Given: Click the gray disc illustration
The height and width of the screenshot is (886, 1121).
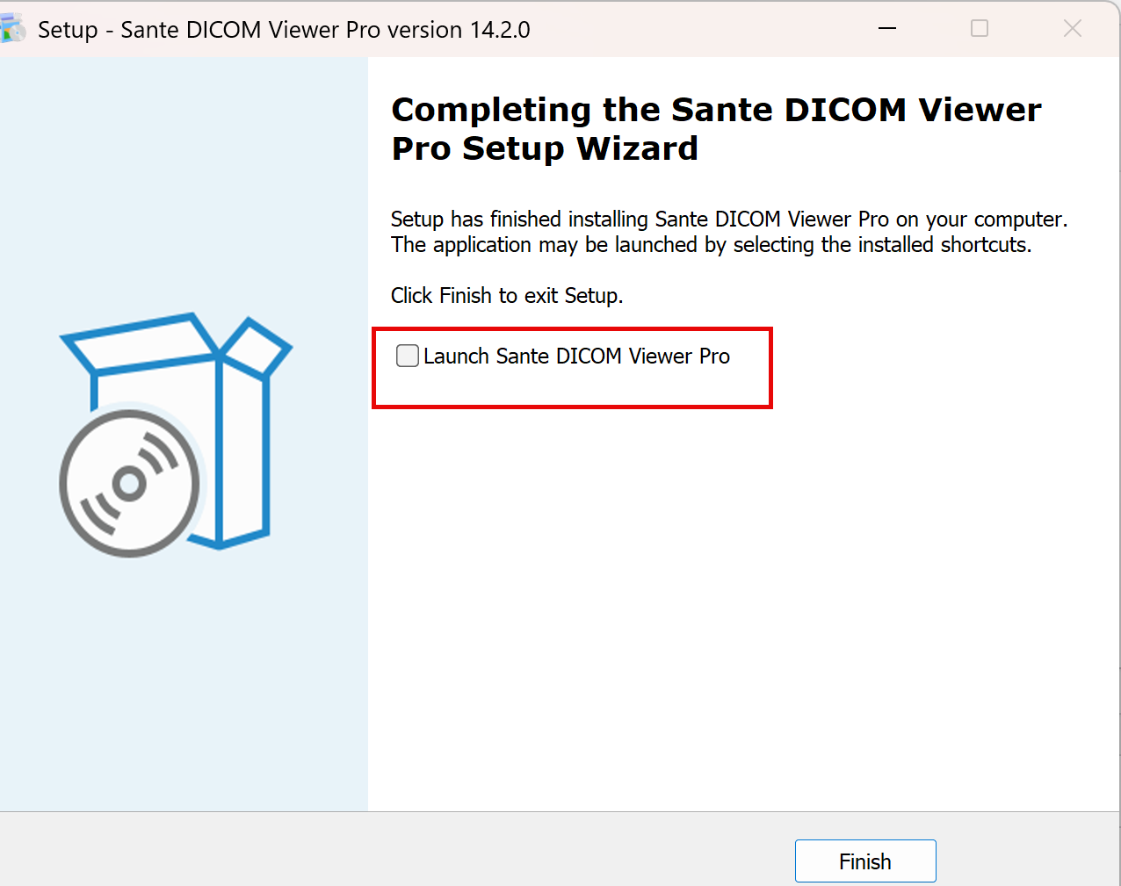Looking at the screenshot, I should pos(130,483).
